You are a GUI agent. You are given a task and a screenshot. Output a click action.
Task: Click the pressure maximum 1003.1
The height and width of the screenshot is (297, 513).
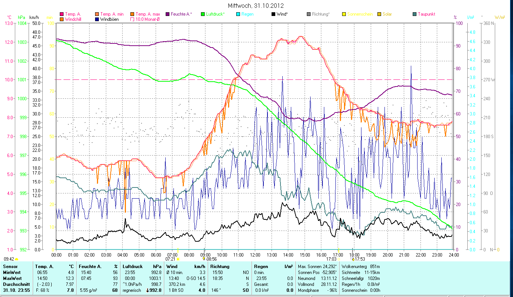click(155, 278)
